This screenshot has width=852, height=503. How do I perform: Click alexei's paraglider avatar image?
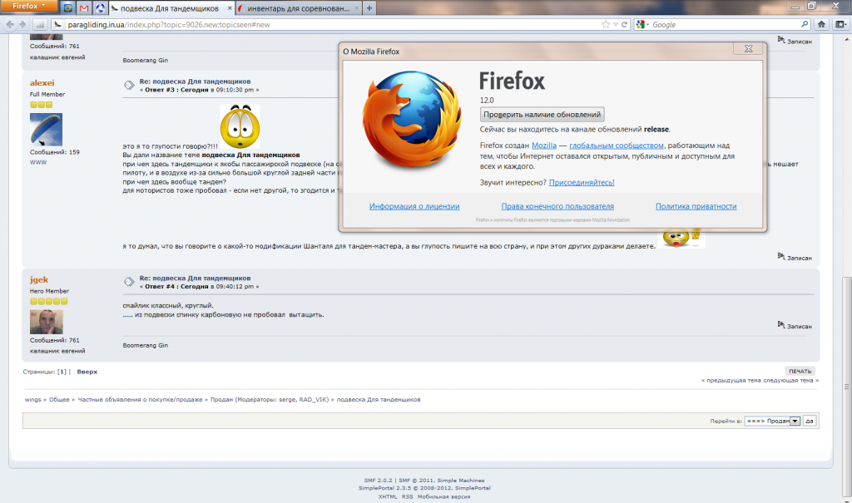coord(47,129)
